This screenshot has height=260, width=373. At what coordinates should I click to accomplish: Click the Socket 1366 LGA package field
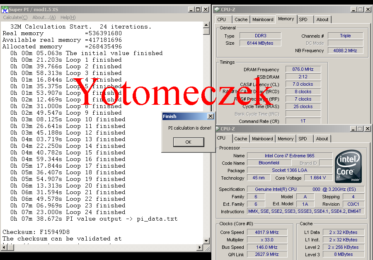tap(290, 170)
